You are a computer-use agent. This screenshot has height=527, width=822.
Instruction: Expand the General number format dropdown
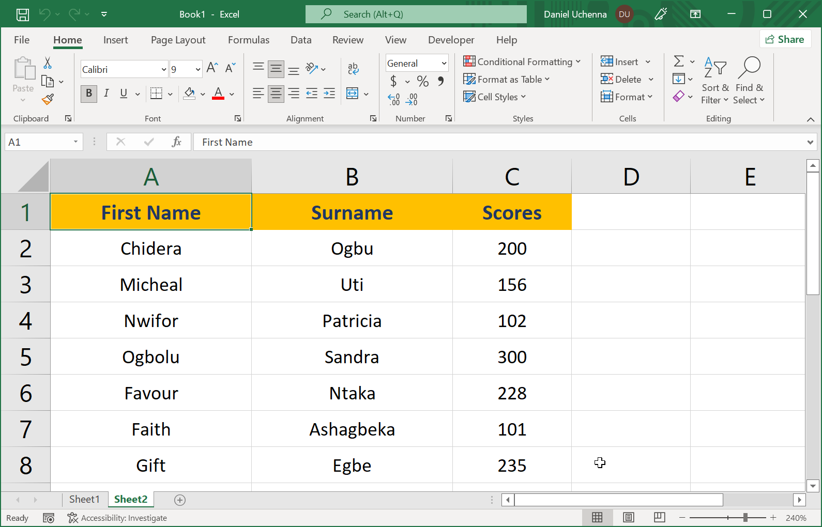point(444,64)
